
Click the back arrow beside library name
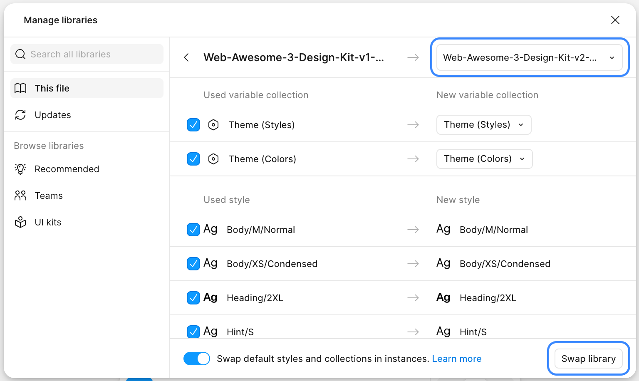pos(186,57)
